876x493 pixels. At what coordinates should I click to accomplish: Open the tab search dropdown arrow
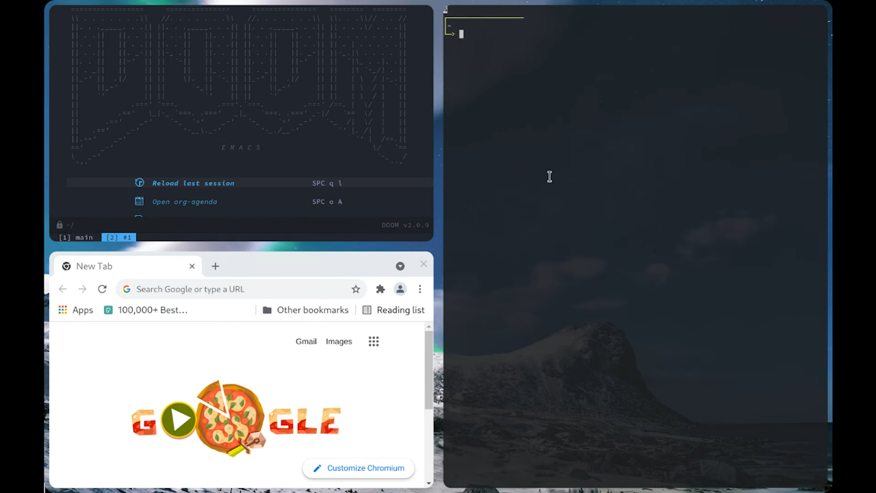click(x=400, y=266)
